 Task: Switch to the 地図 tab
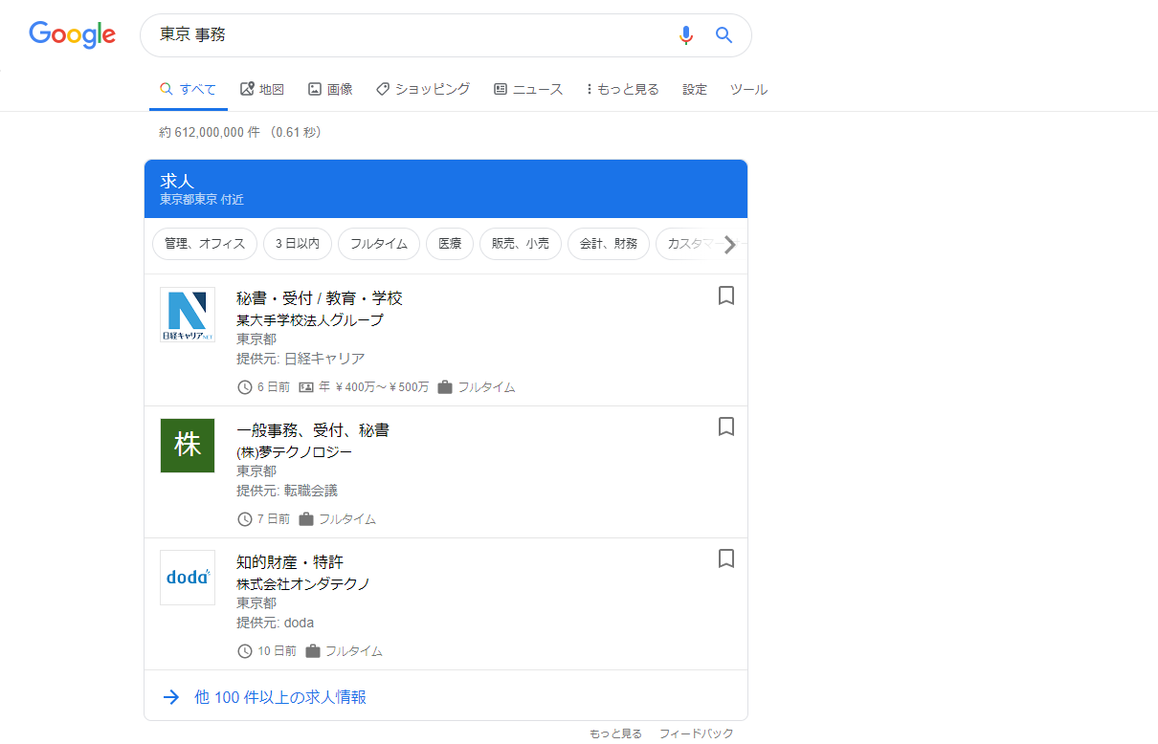tap(262, 89)
